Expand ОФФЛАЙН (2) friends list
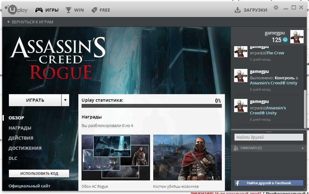This screenshot has width=309, height=194. [269, 148]
